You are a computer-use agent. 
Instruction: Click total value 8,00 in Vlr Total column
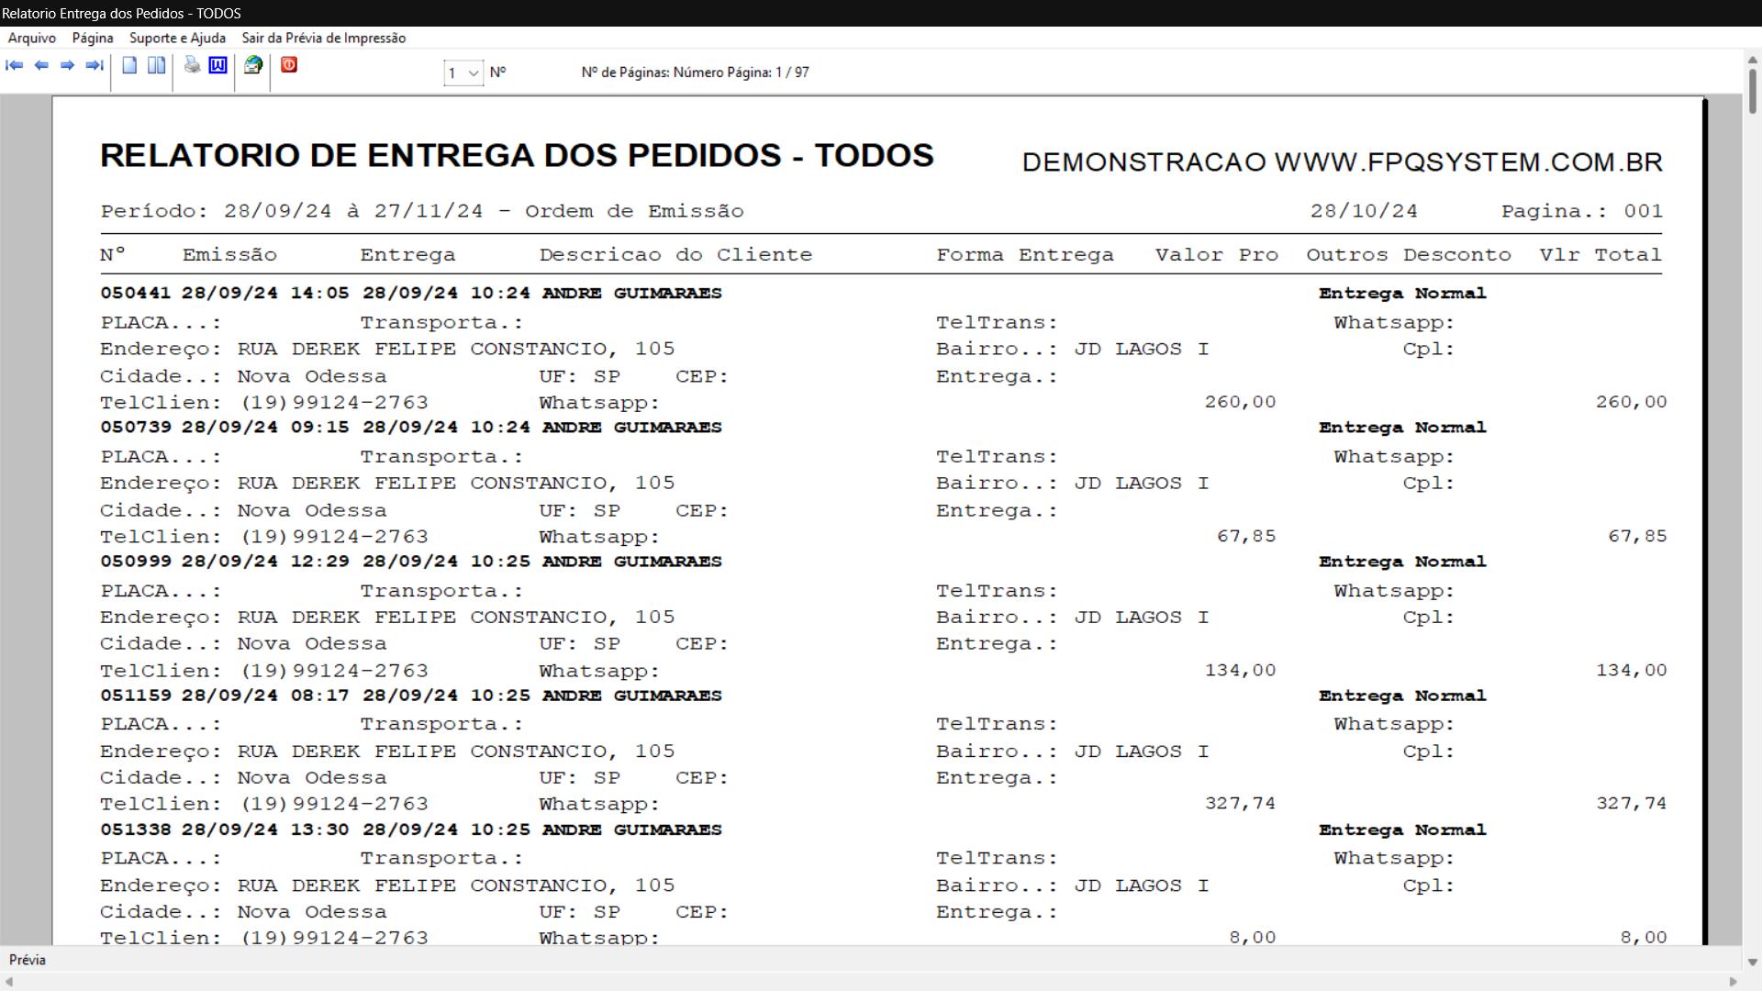(1644, 938)
